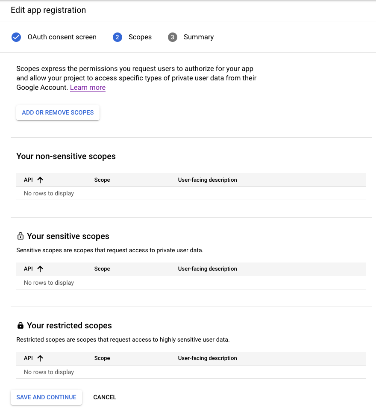The image size is (376, 413).
Task: Click the open lock icon beside sensitive scopes
Action: [20, 236]
